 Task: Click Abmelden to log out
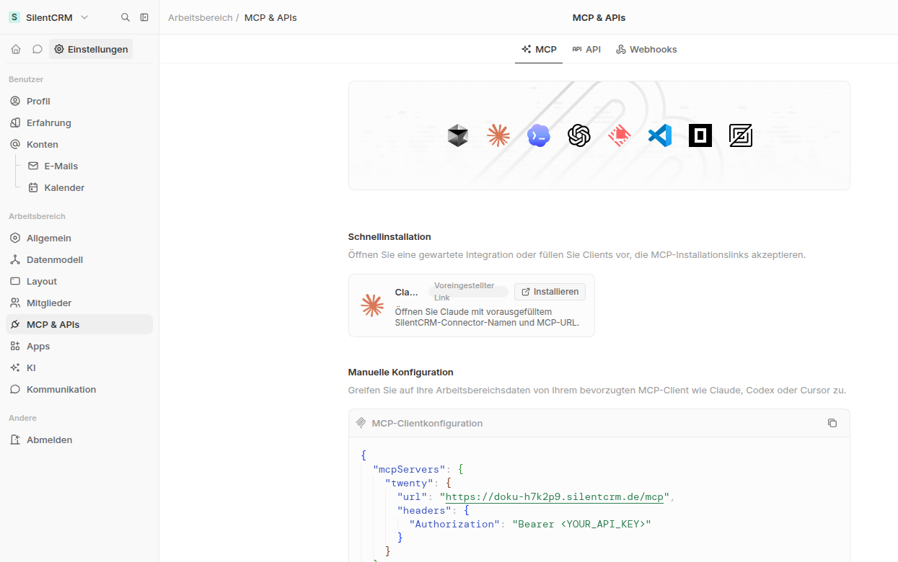click(79, 440)
